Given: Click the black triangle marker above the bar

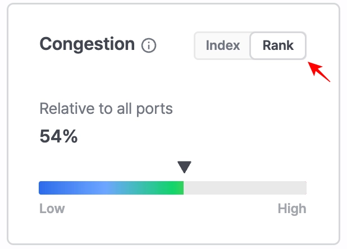Looking at the screenshot, I should pyautogui.click(x=184, y=167).
